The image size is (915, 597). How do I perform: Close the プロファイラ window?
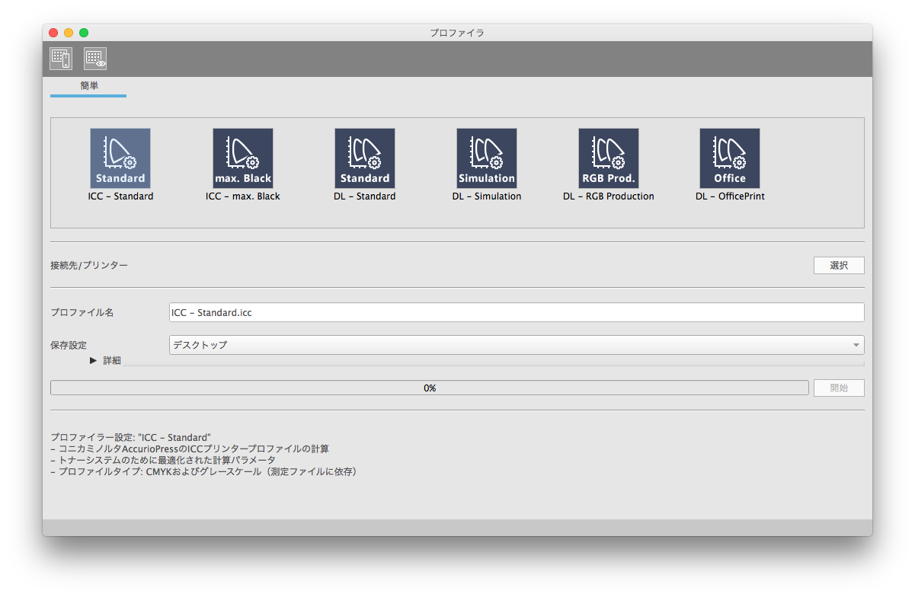[x=53, y=33]
